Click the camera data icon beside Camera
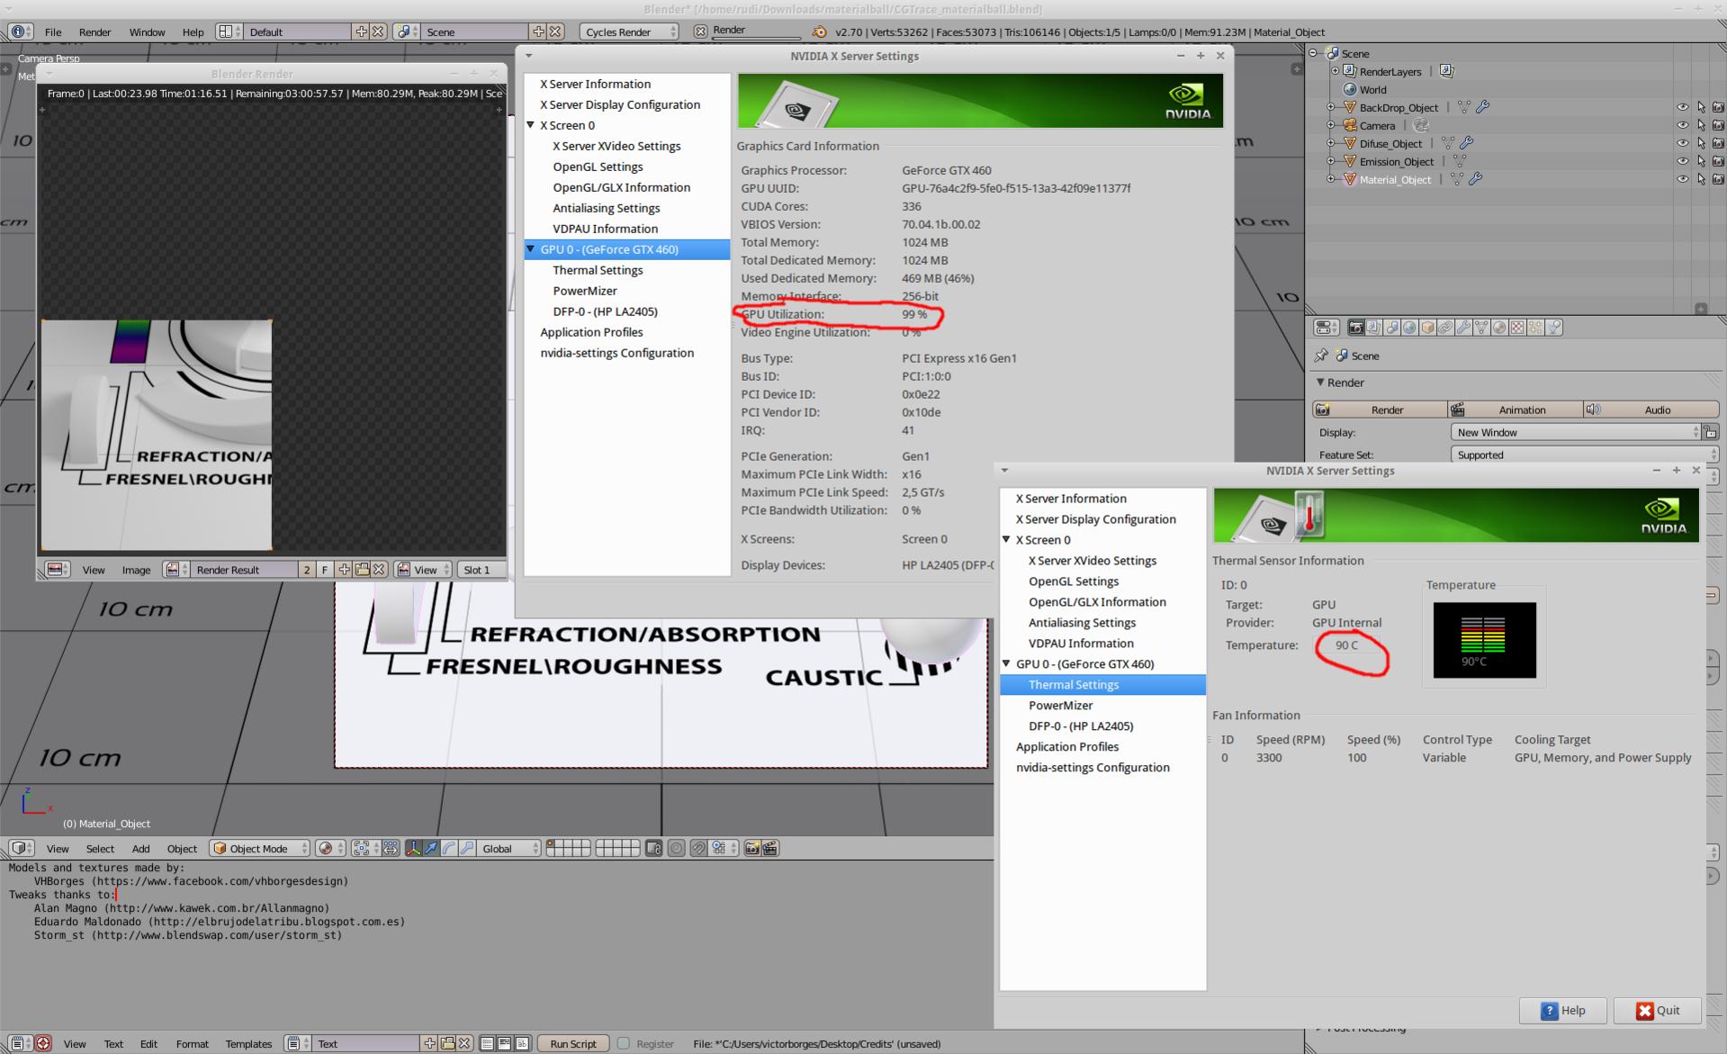This screenshot has width=1727, height=1054. 1421,125
